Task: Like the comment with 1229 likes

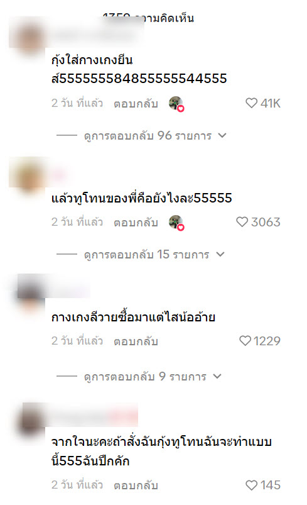Action: point(245,341)
